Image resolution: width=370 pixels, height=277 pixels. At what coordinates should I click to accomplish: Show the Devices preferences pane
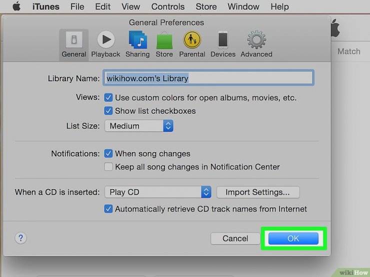click(223, 45)
